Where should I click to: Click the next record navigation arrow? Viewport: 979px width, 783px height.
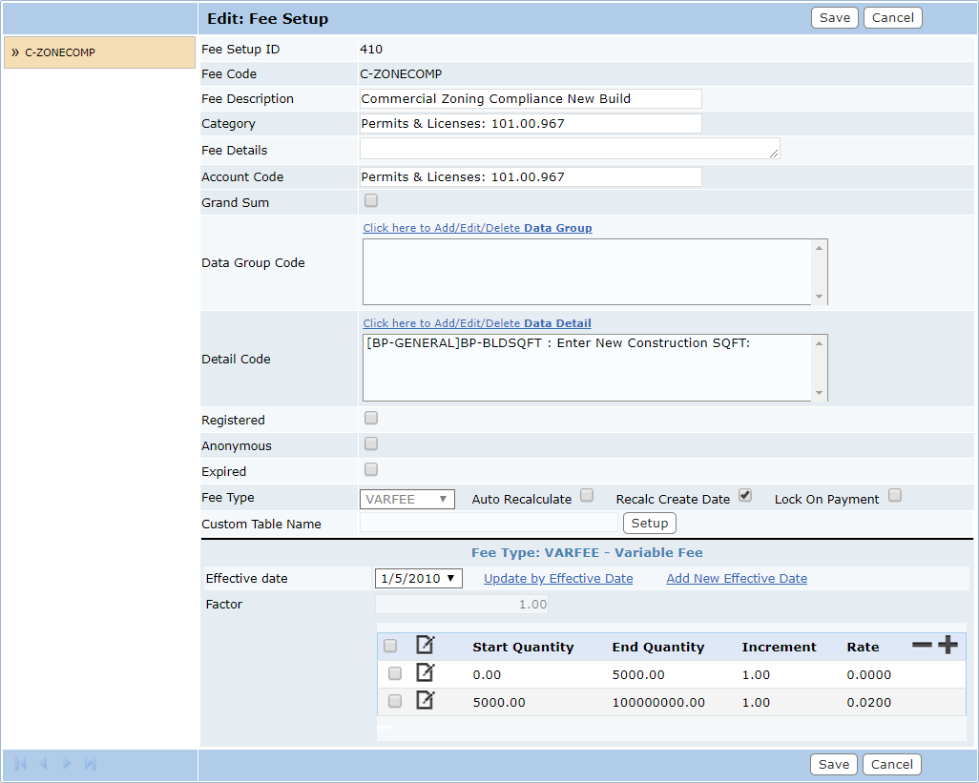[x=67, y=764]
